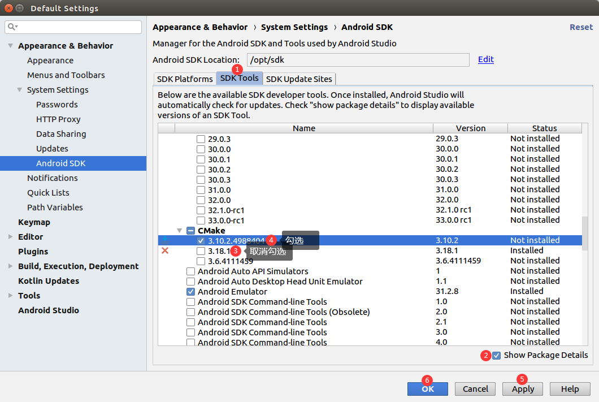The height and width of the screenshot is (402, 599).
Task: Select the SDK Tools tab
Action: click(x=240, y=78)
